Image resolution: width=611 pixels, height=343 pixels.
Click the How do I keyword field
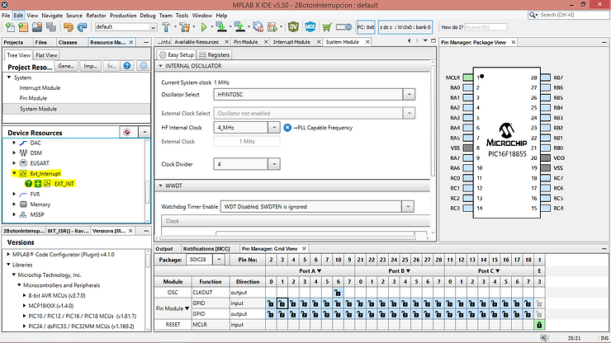[485, 27]
